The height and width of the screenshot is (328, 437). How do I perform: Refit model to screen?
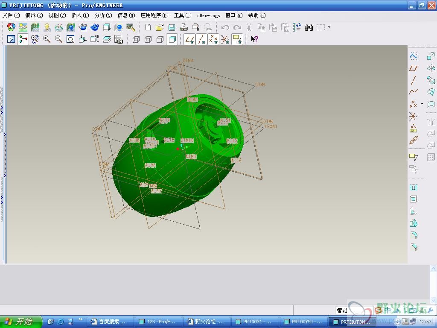[70, 39]
